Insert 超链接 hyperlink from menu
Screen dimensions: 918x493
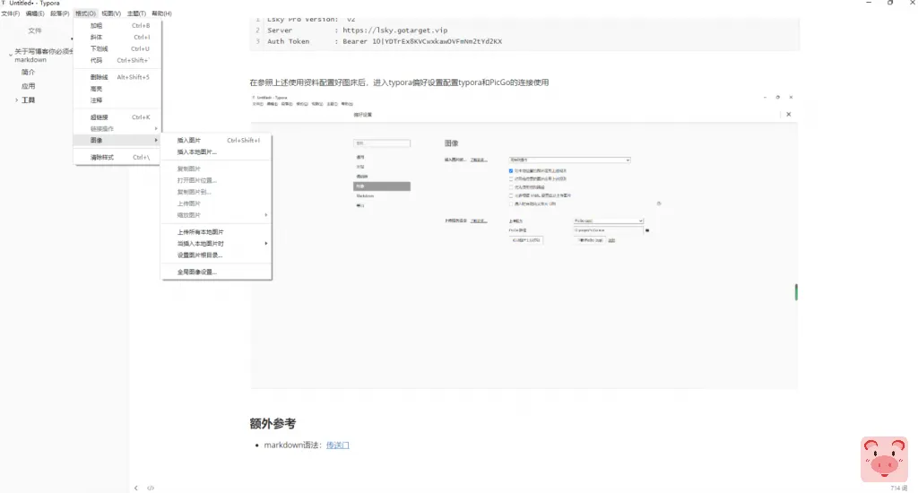coord(117,117)
